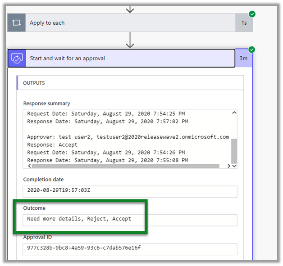
Task: Click the Apply to each loop icon
Action: pyautogui.click(x=16, y=23)
